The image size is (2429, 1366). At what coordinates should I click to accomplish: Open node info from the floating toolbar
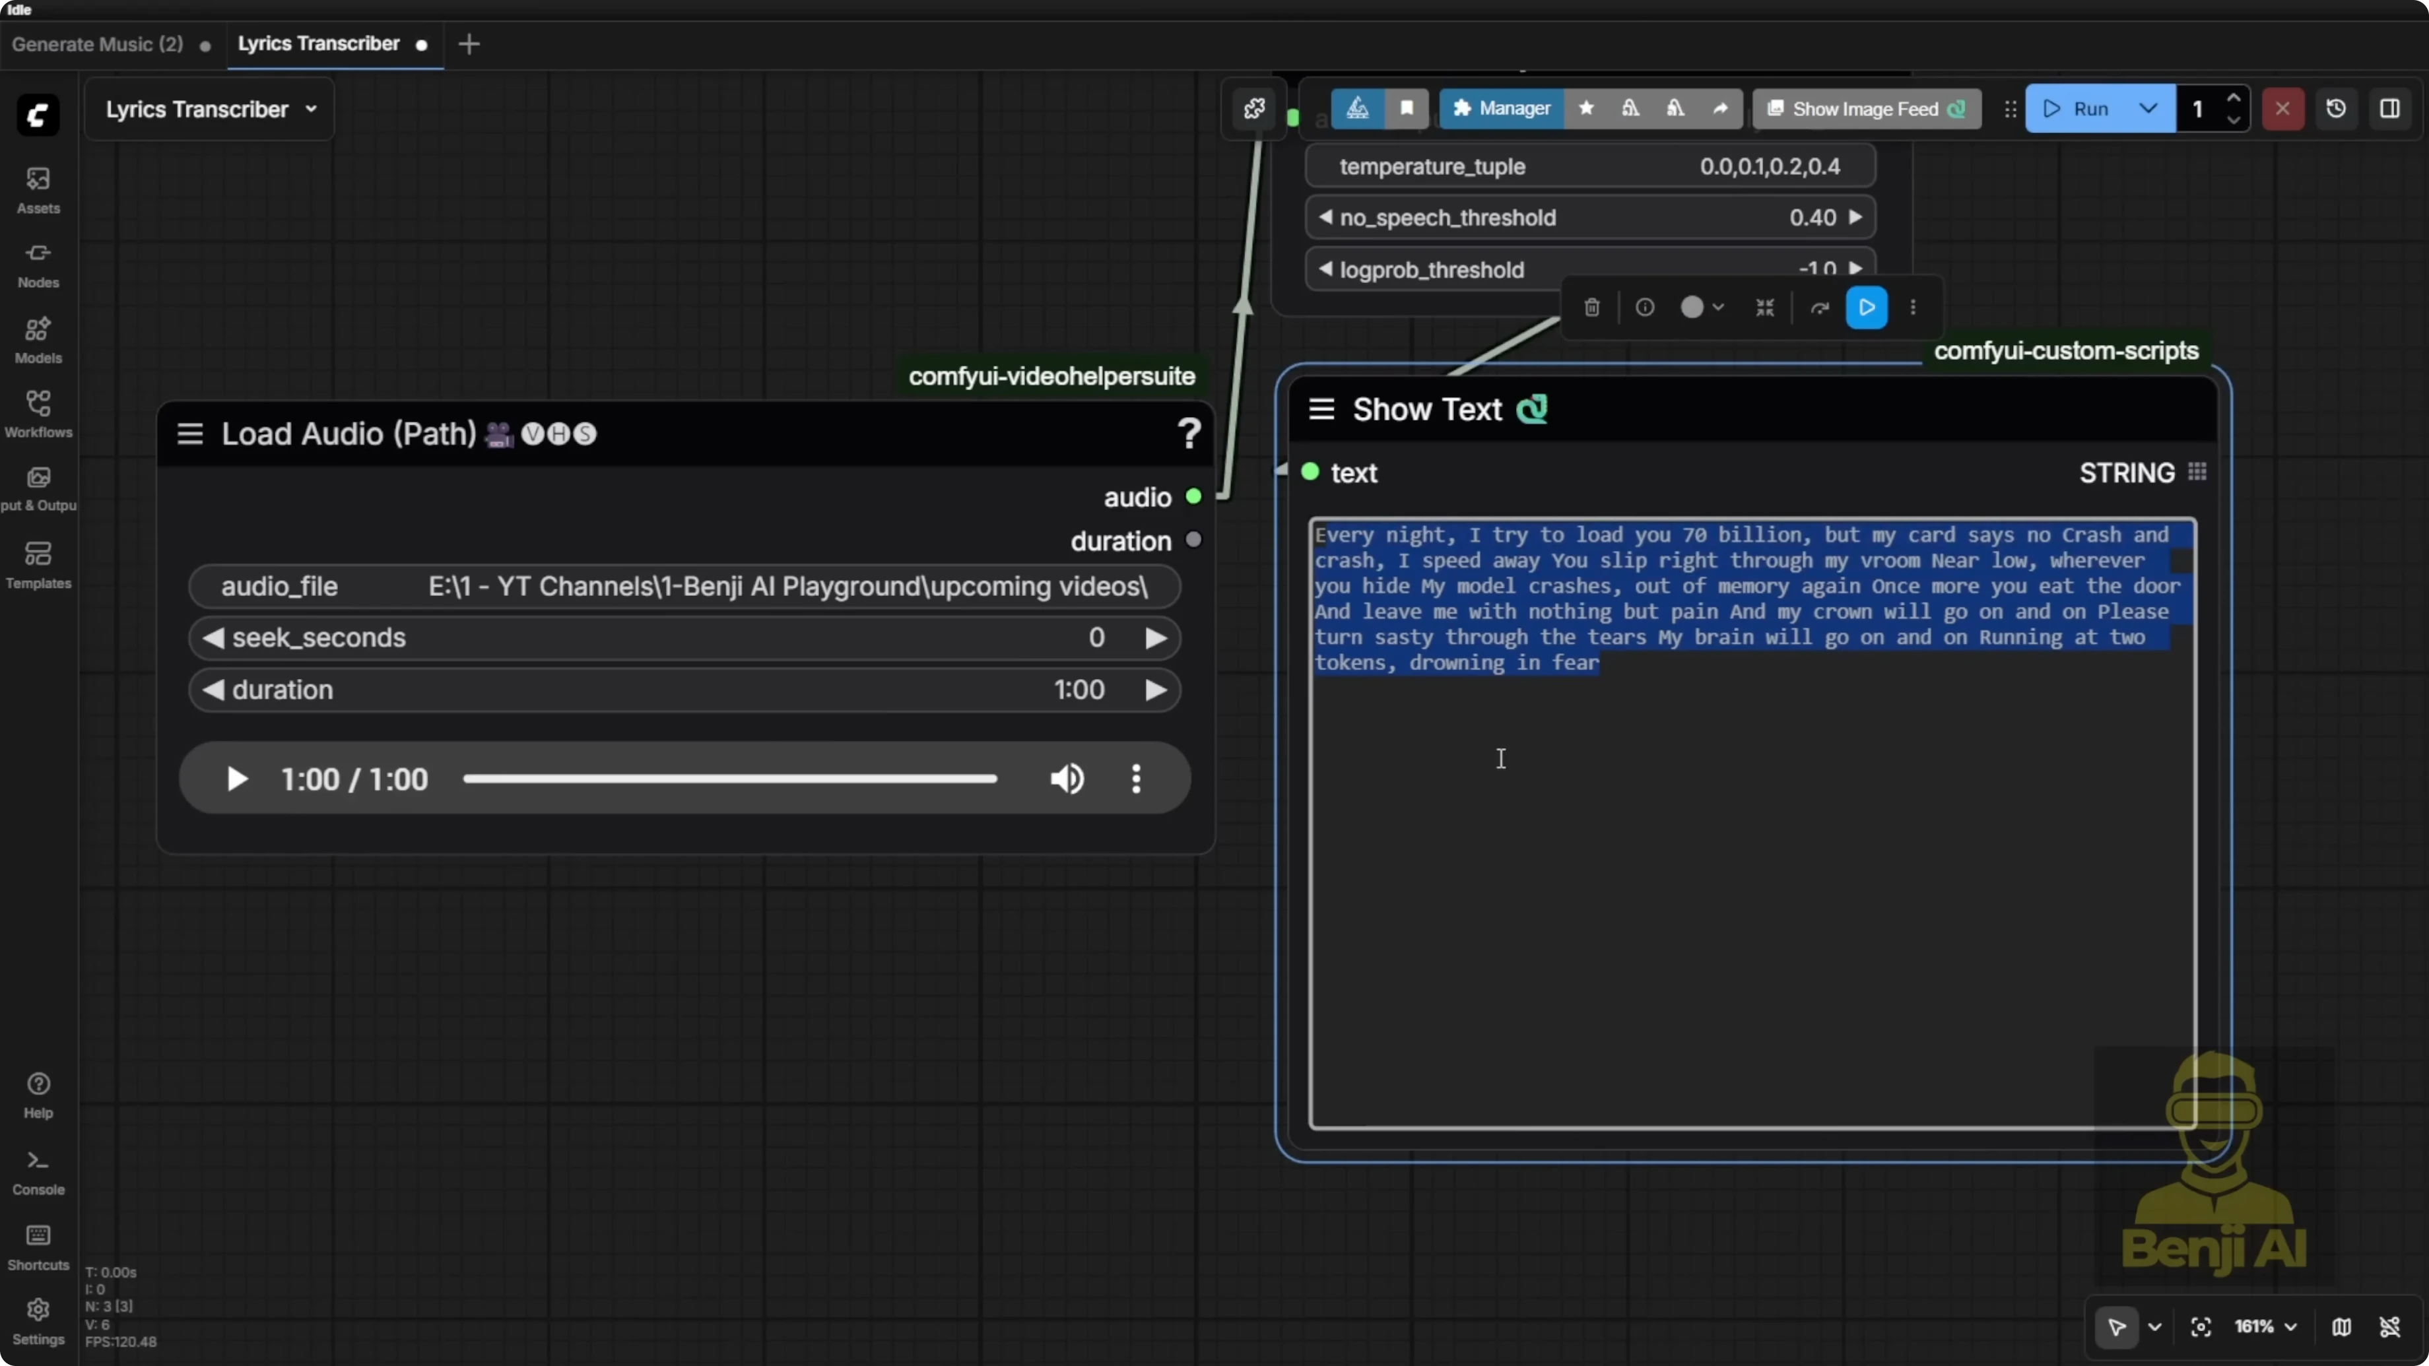tap(1644, 308)
